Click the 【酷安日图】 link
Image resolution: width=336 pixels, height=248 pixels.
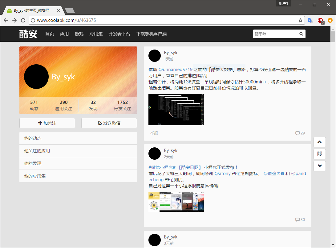[x=189, y=167]
